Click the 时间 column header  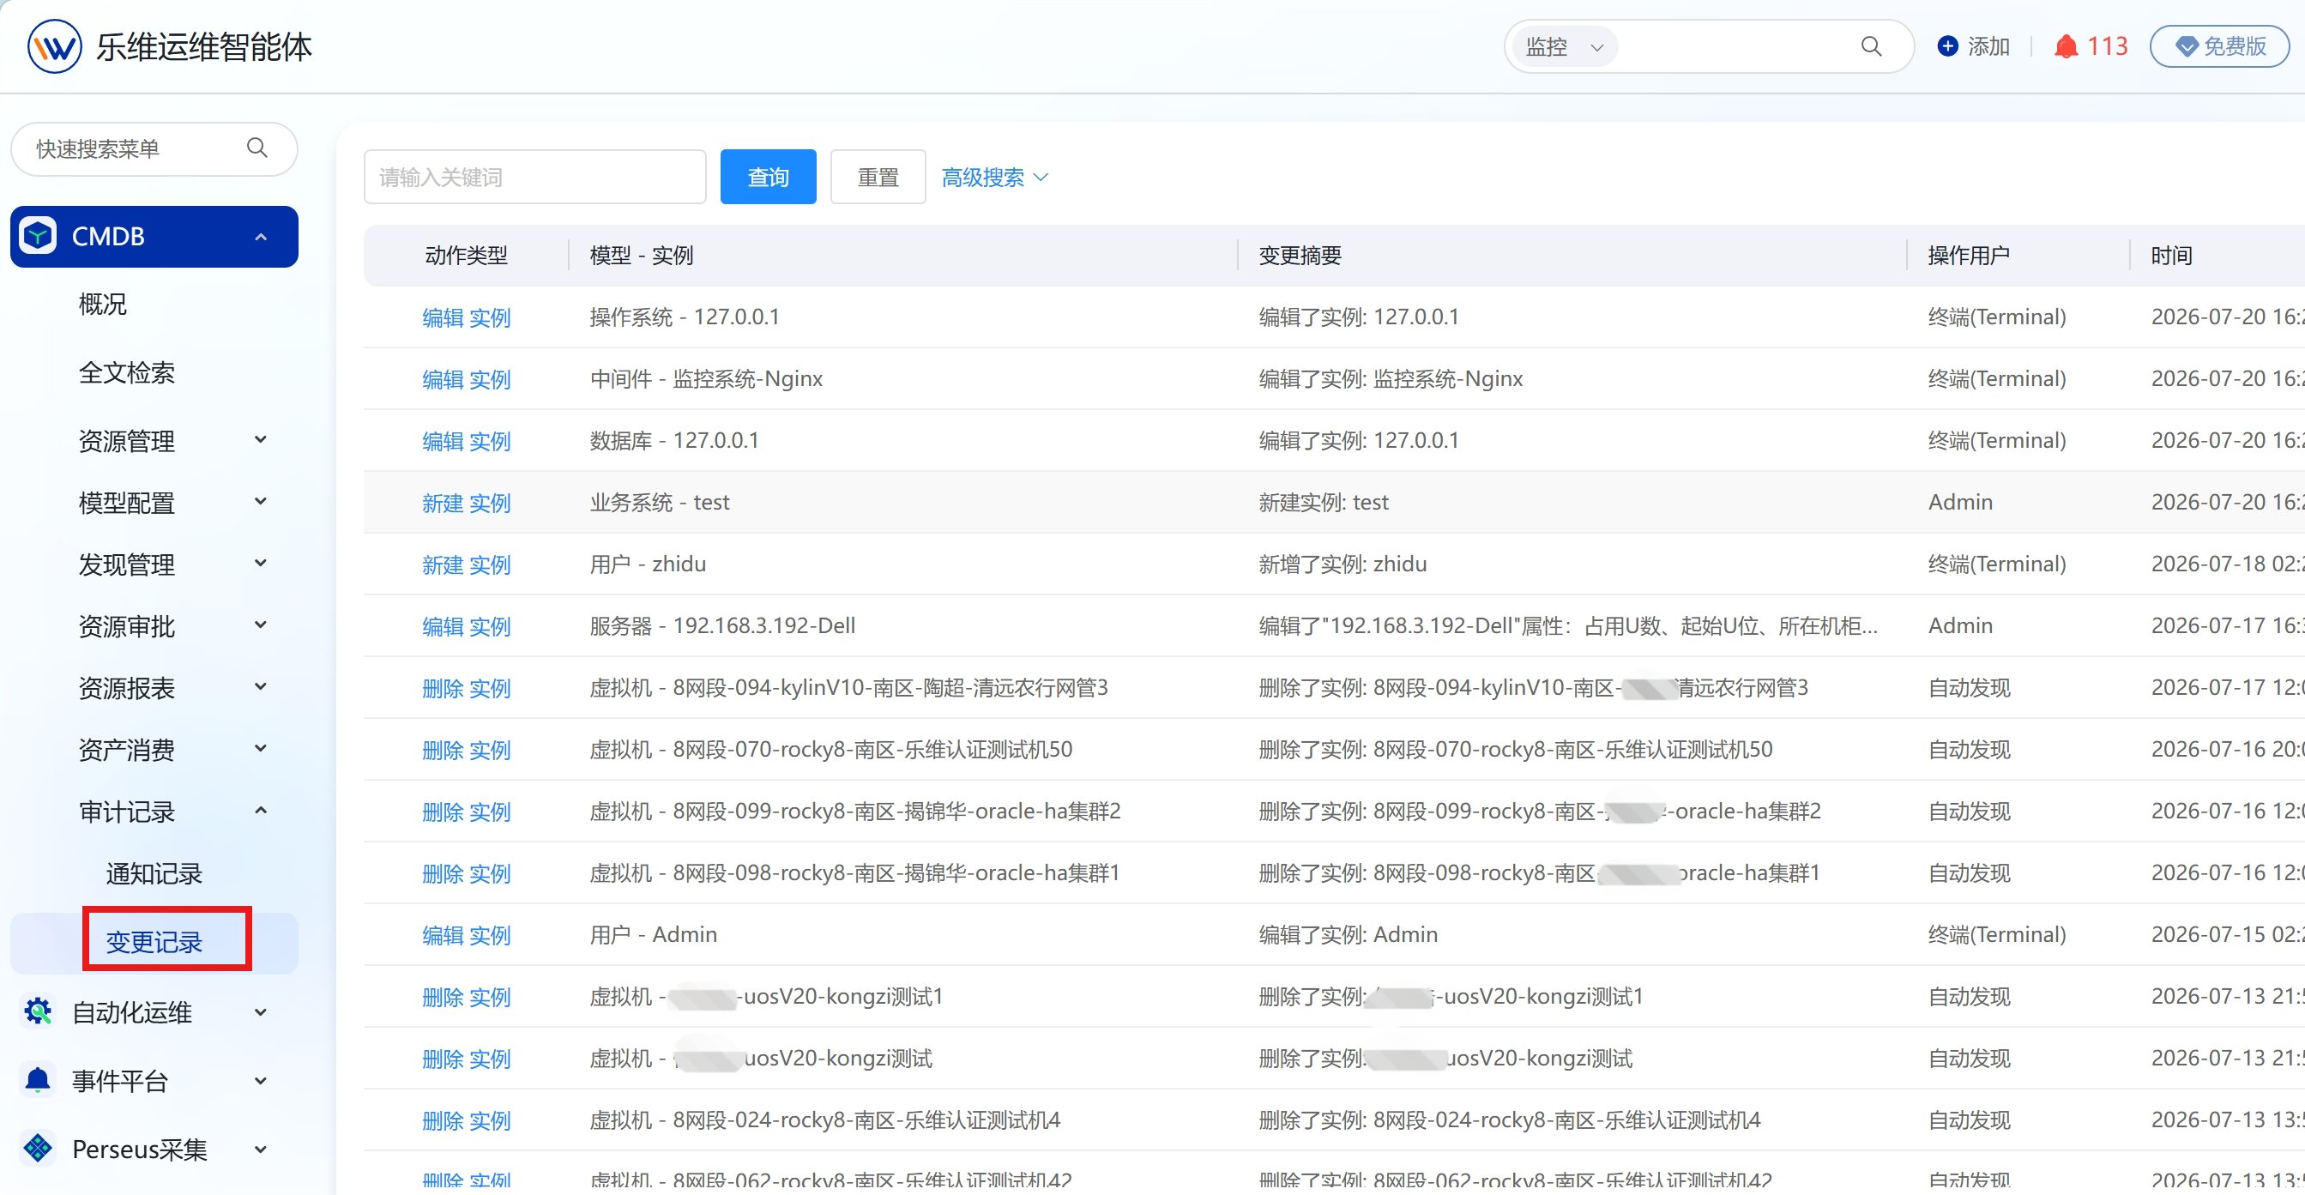pos(2172,256)
